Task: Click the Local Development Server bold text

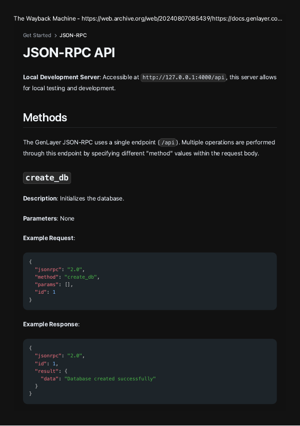Action: pos(60,77)
